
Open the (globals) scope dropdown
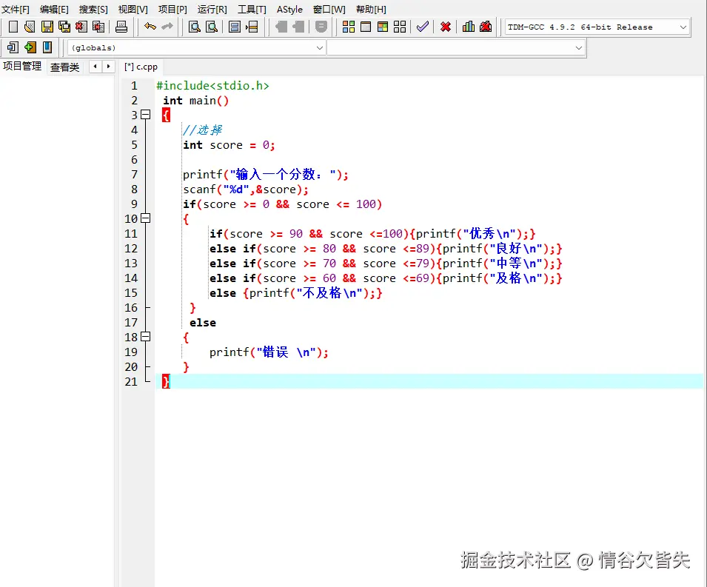coord(196,48)
